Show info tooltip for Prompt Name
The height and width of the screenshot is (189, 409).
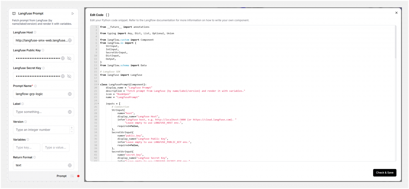35,86
